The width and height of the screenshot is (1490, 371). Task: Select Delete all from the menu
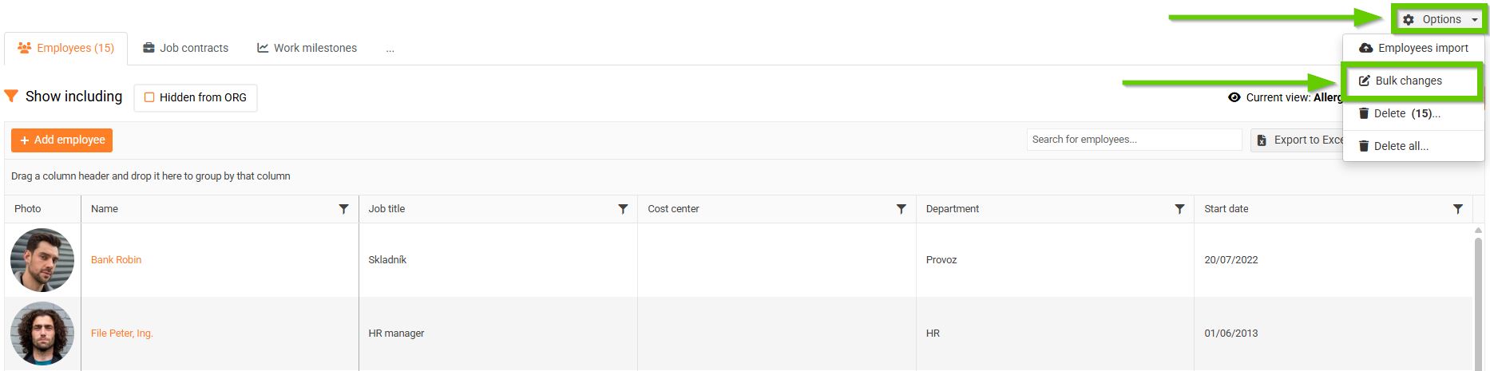pos(1401,146)
